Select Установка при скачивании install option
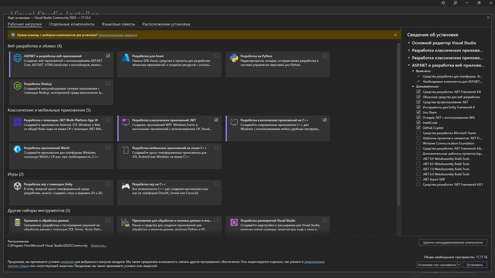 pyautogui.click(x=437, y=265)
